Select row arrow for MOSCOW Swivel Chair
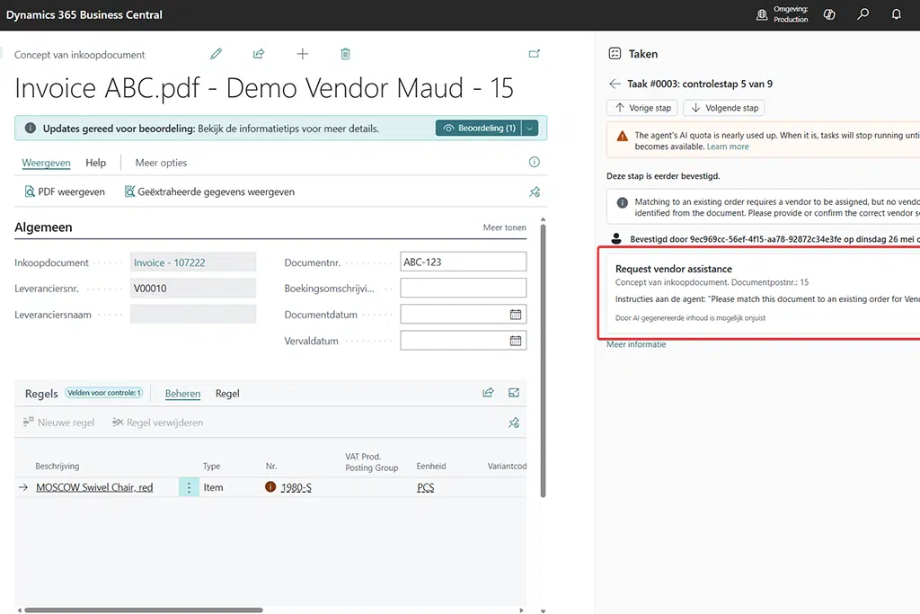The height and width of the screenshot is (614, 920). pos(22,487)
